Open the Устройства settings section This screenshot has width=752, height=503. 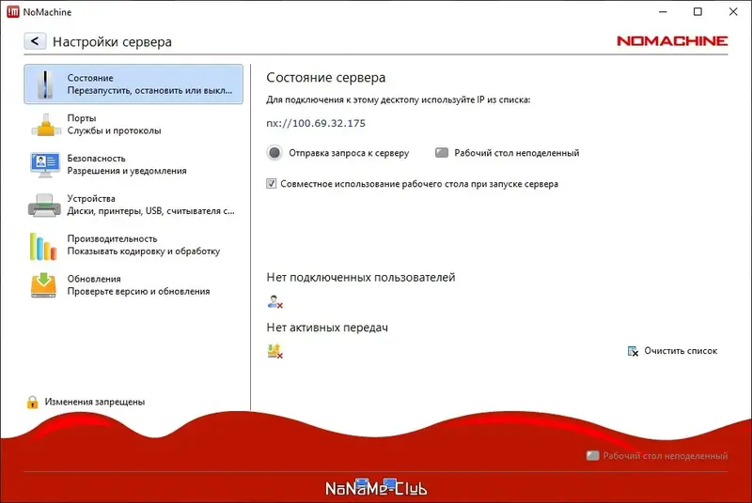click(x=133, y=205)
